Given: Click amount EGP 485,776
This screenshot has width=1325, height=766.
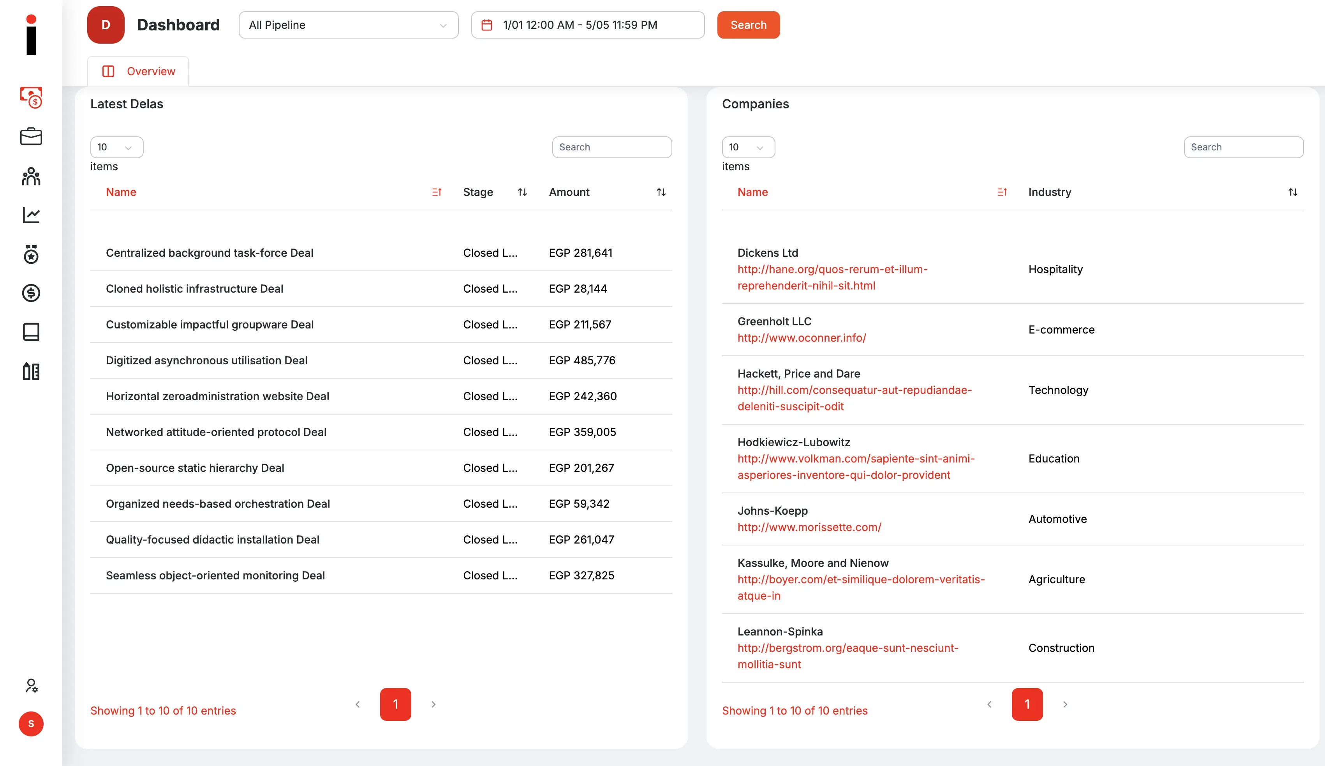Looking at the screenshot, I should pyautogui.click(x=582, y=360).
